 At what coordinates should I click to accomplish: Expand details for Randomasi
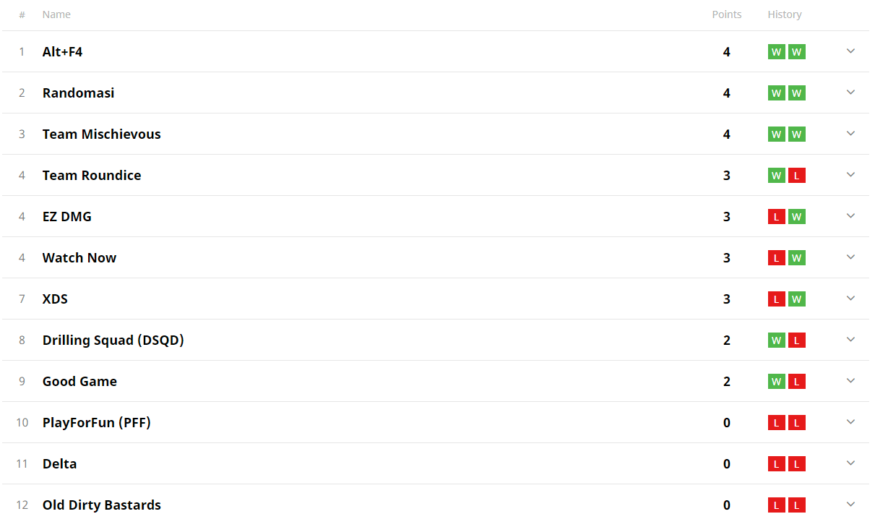click(x=850, y=93)
